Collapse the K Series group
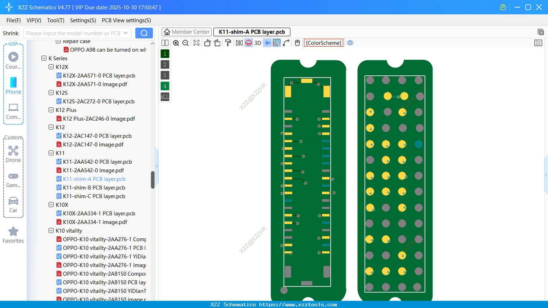Viewport: 548px width, 308px height. (44, 58)
